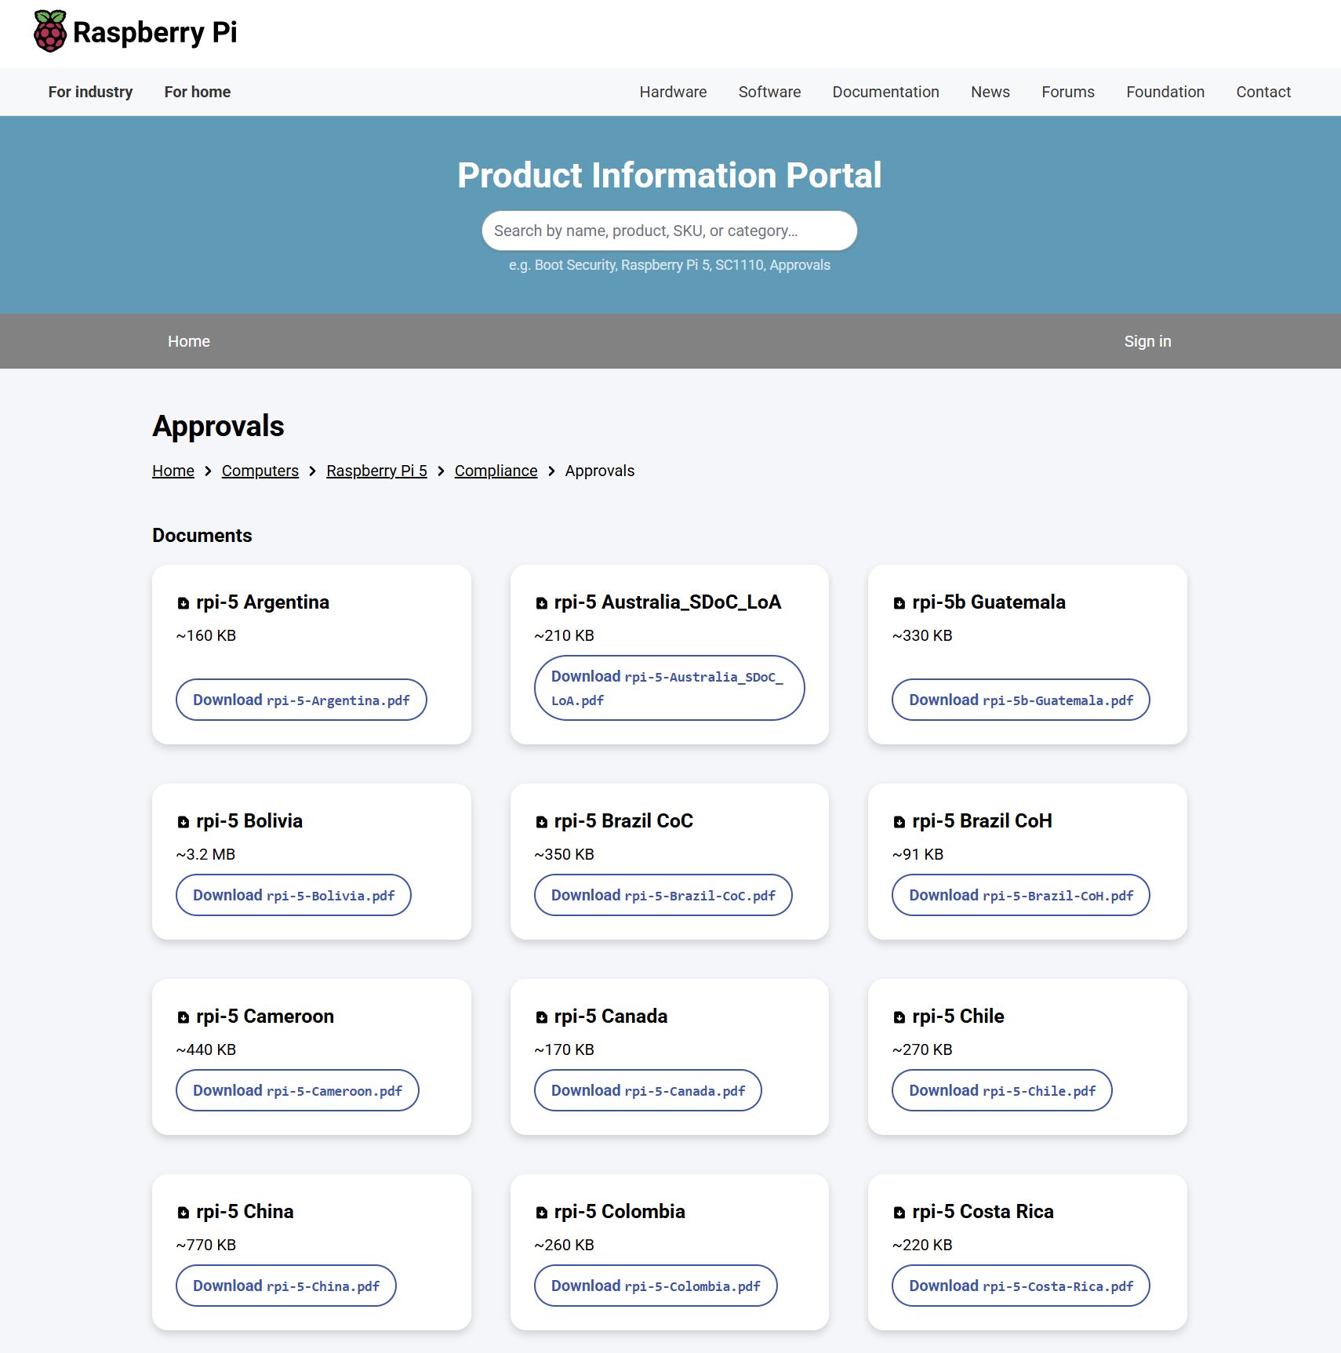This screenshot has width=1341, height=1353.
Task: Click Sign in on the gray bar
Action: 1147,341
